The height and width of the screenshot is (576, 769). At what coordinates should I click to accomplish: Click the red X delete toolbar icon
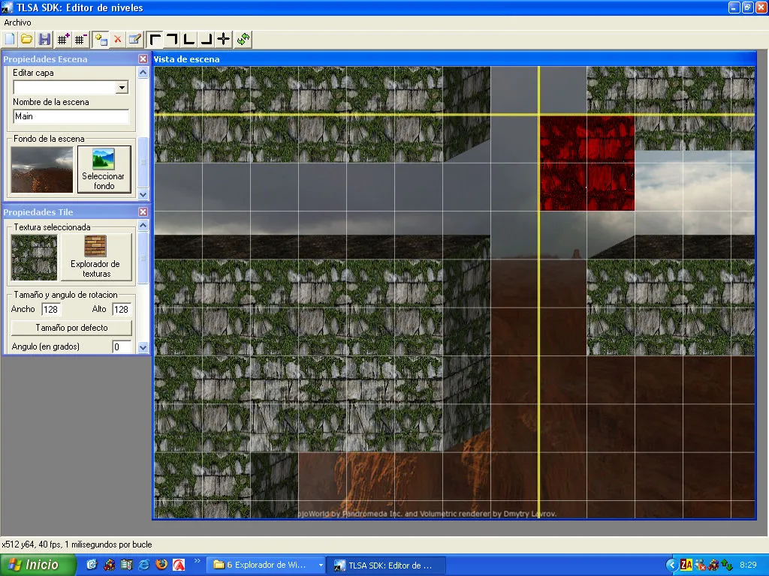tap(118, 39)
